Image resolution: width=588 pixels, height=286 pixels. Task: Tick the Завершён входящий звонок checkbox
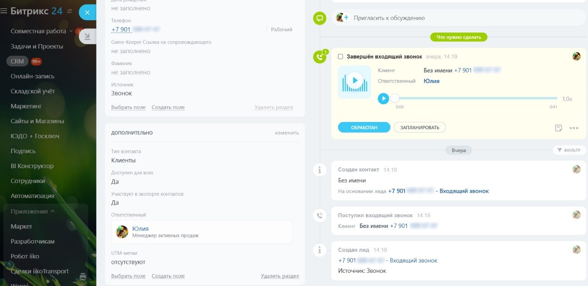click(340, 56)
